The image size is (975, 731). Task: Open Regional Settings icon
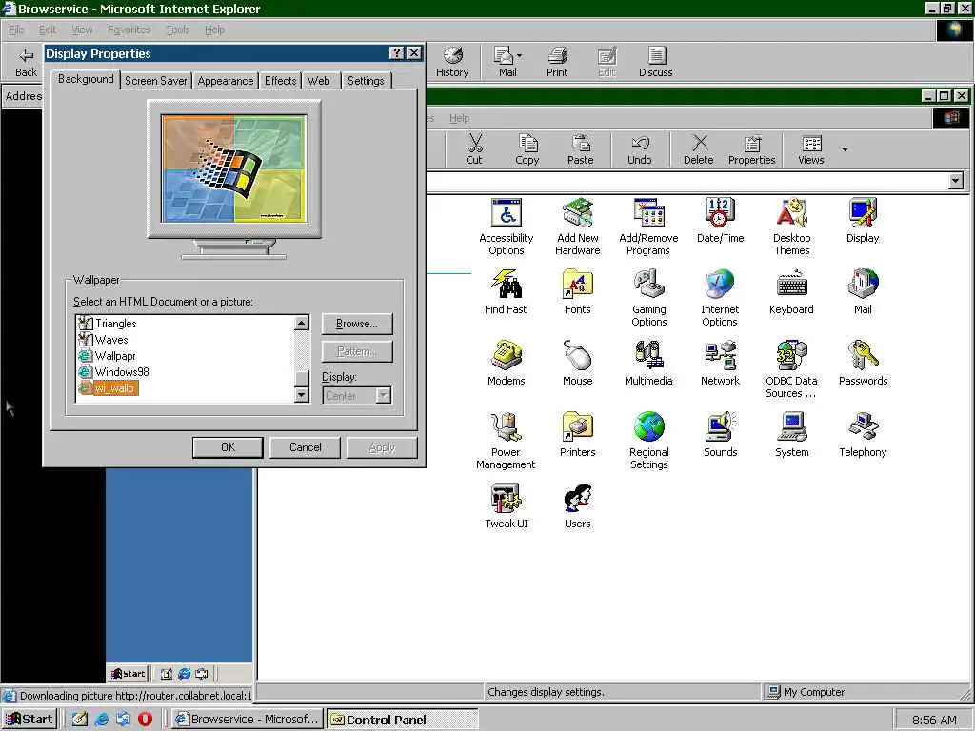pyautogui.click(x=649, y=441)
